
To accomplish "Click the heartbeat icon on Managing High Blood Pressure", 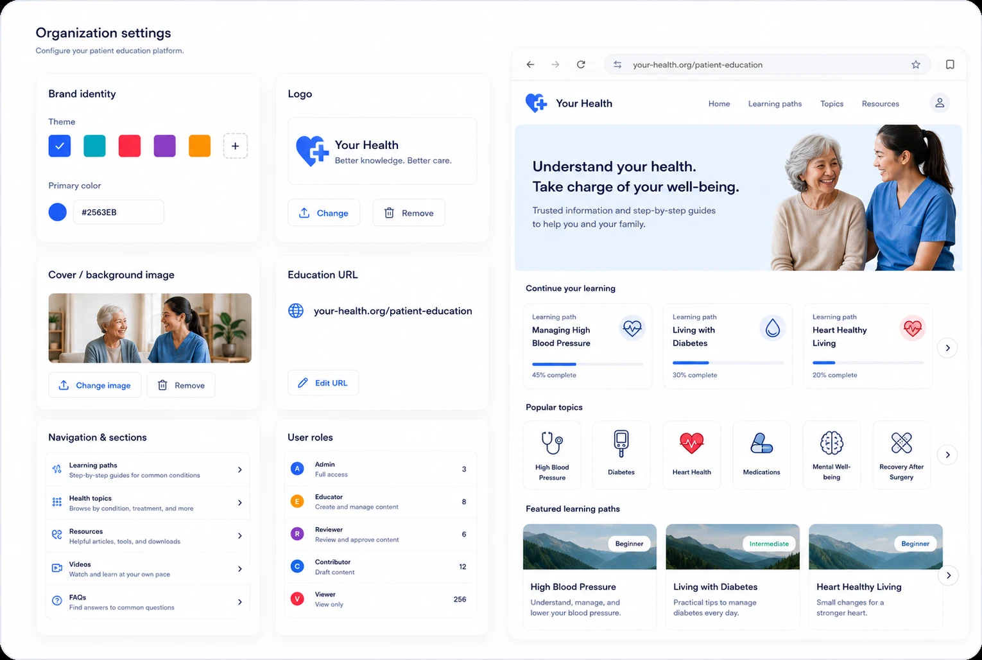I will click(632, 328).
